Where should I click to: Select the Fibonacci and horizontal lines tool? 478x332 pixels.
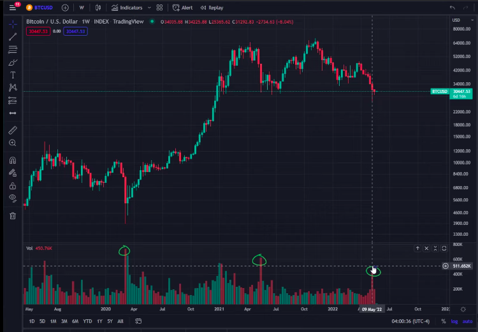(x=13, y=50)
